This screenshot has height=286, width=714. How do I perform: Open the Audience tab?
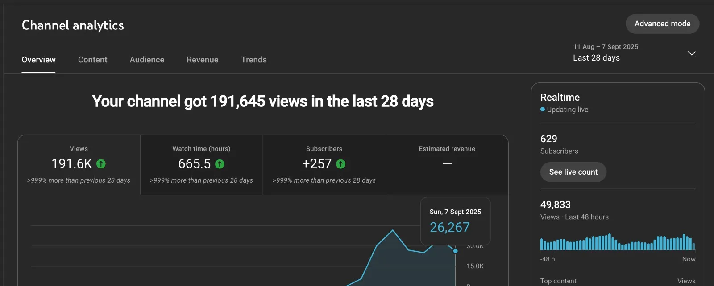coord(147,60)
